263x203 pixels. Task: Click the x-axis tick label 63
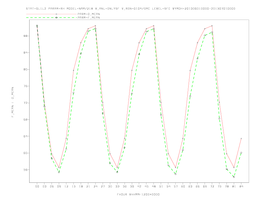click(x=190, y=186)
